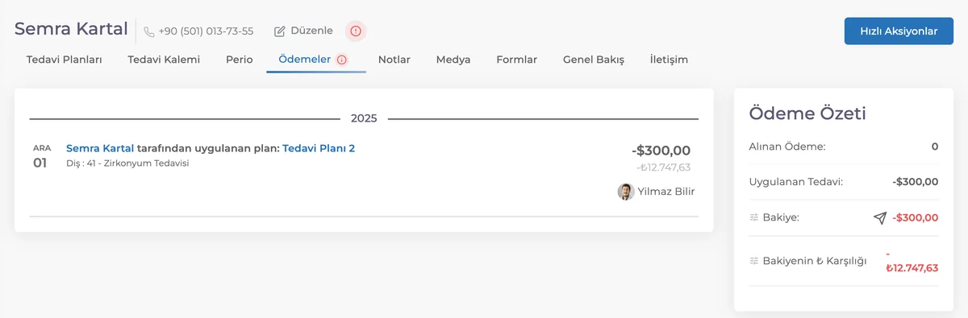Open the Semra Kartal link in payment entry
This screenshot has height=318, width=968.
click(100, 148)
